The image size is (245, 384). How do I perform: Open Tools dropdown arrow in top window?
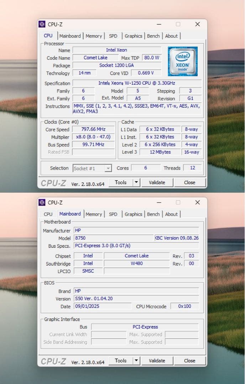tap(136, 182)
